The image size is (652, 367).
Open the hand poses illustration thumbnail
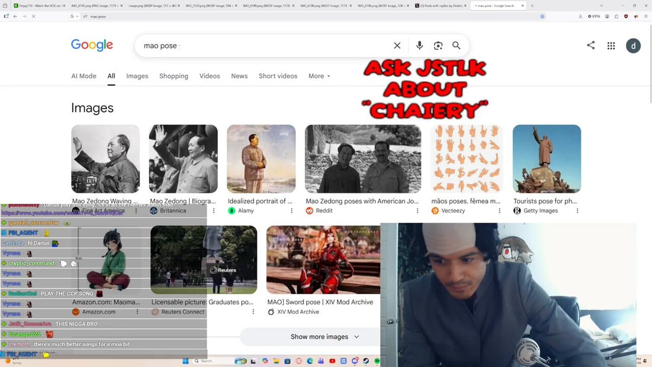(x=467, y=159)
